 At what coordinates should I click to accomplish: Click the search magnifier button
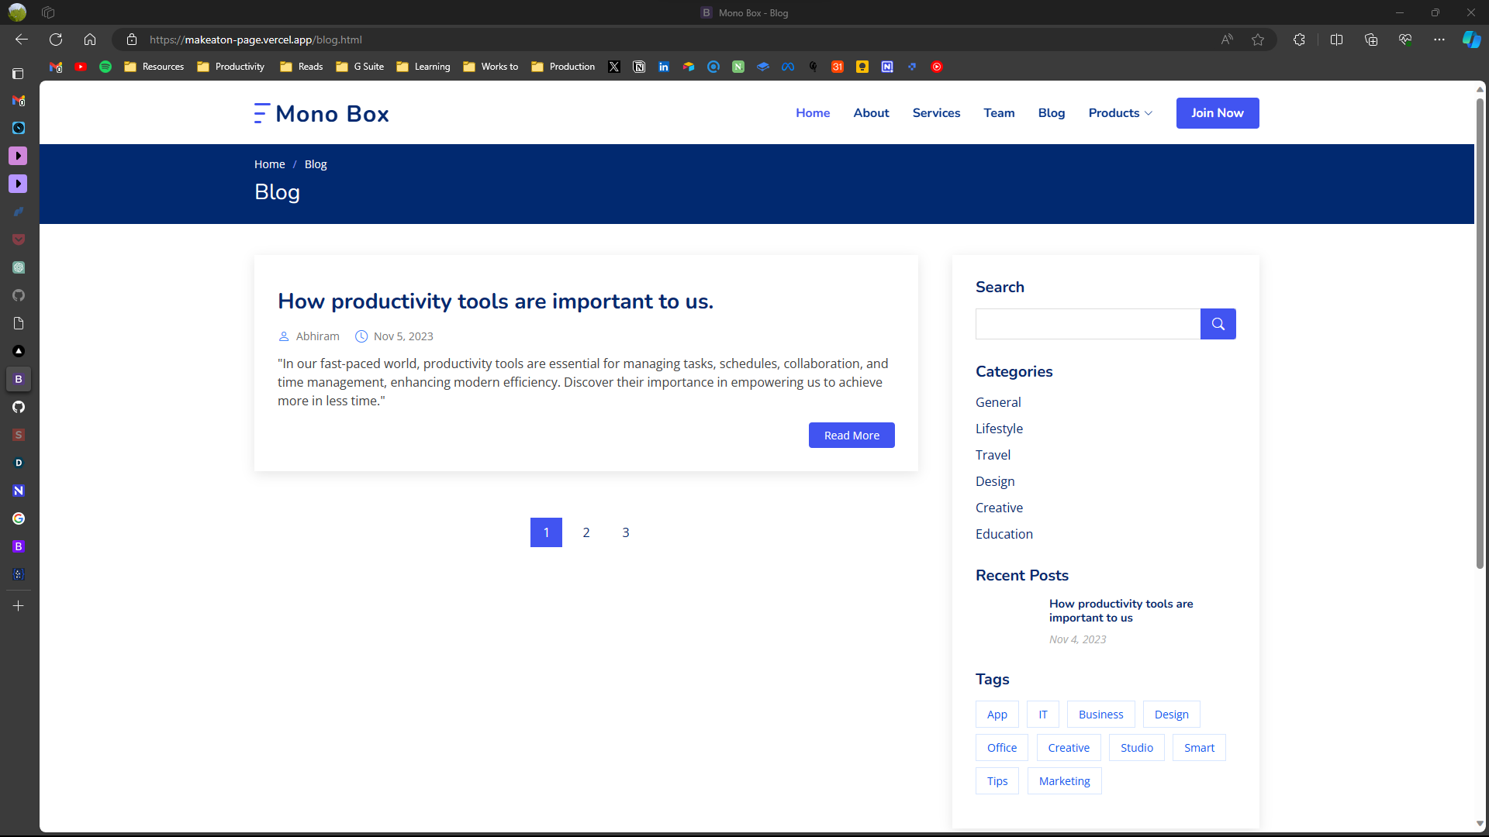click(1218, 324)
